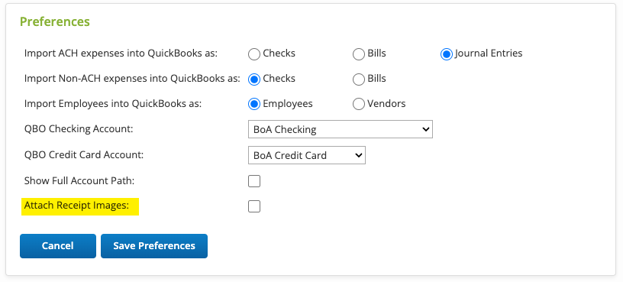Click the Vendors label text

tap(386, 104)
